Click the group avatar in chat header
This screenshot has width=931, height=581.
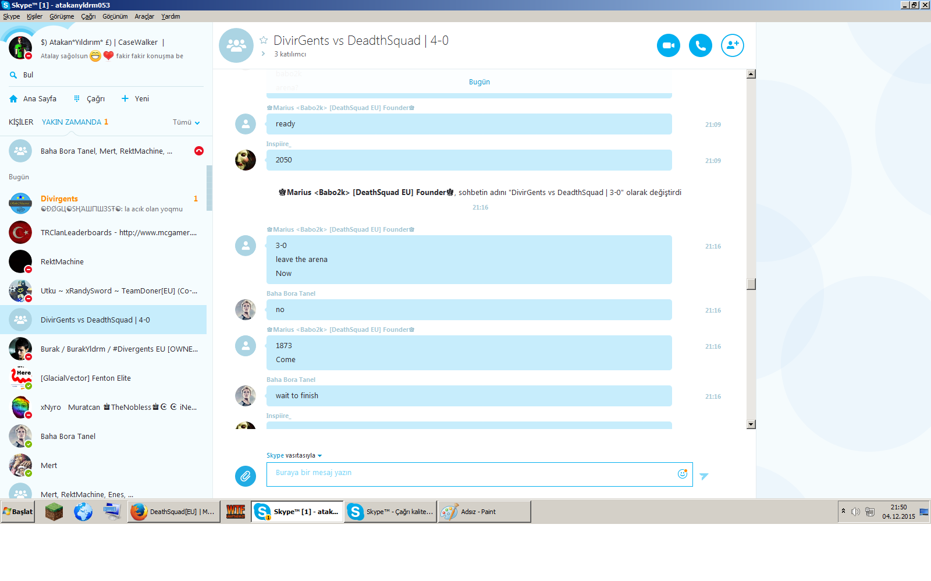pyautogui.click(x=236, y=45)
